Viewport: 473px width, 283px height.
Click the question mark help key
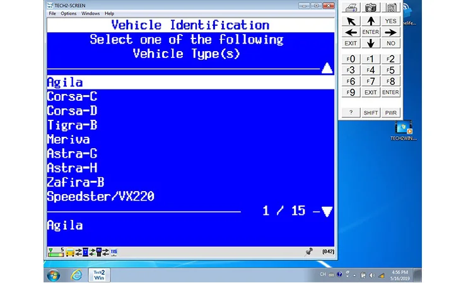click(351, 113)
